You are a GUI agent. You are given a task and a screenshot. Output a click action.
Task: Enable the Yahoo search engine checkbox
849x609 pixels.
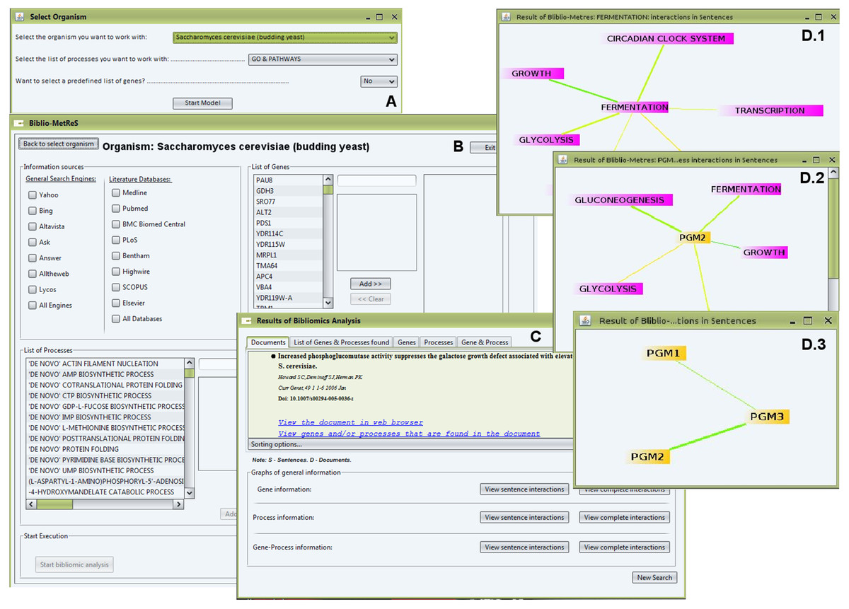pos(33,195)
